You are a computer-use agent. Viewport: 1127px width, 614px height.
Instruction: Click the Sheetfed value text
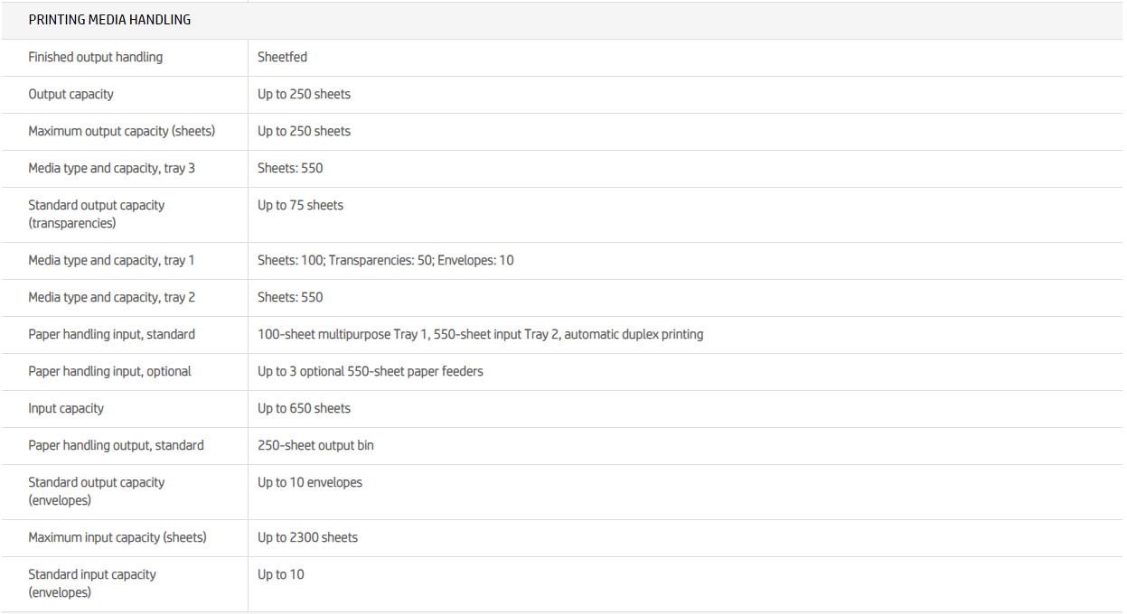point(282,57)
